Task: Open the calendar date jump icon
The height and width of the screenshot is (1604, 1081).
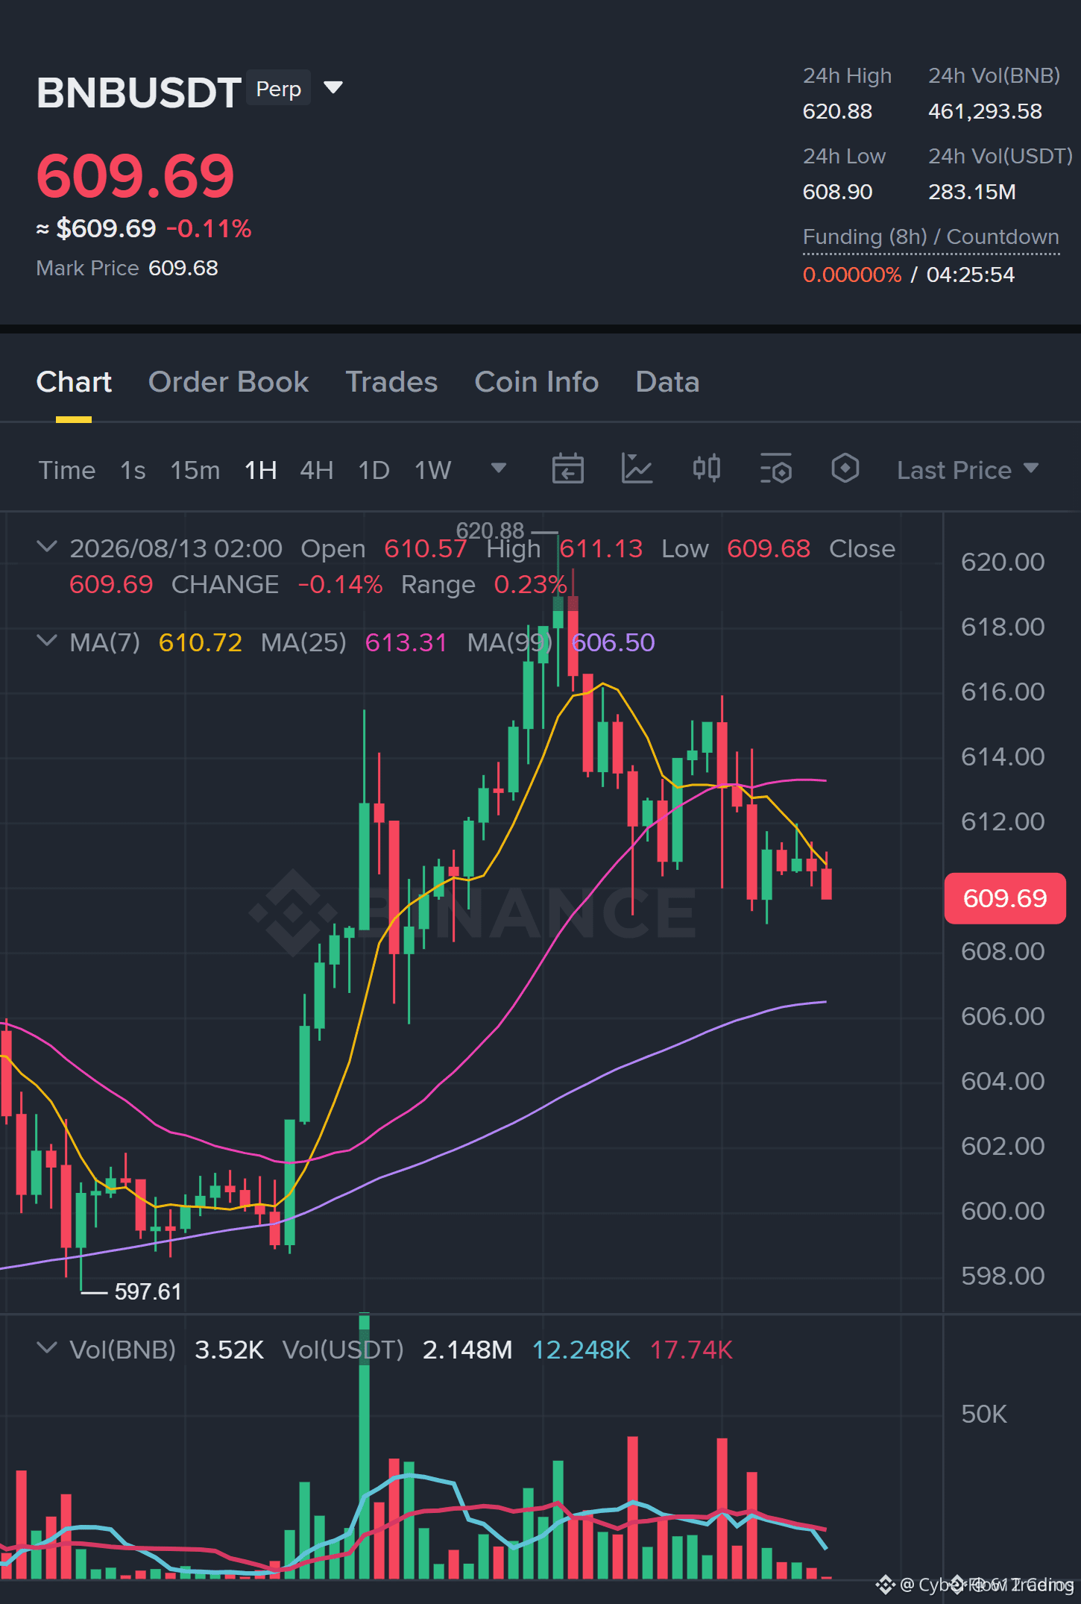Action: pyautogui.click(x=567, y=469)
